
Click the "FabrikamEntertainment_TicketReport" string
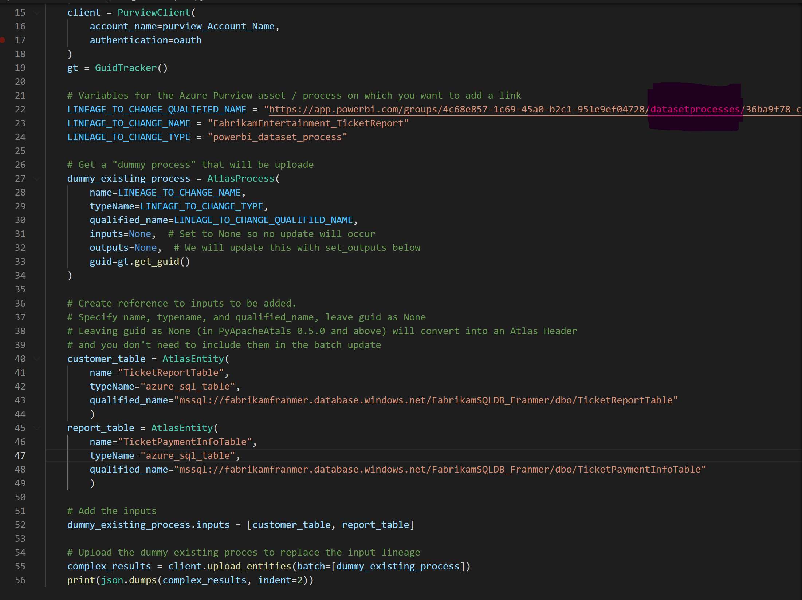tap(308, 123)
